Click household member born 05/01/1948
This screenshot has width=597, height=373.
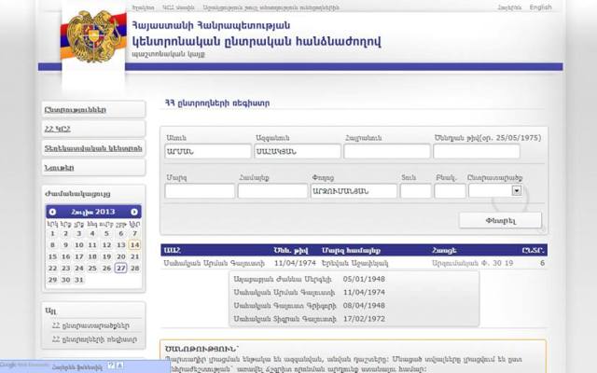pyautogui.click(x=353, y=277)
